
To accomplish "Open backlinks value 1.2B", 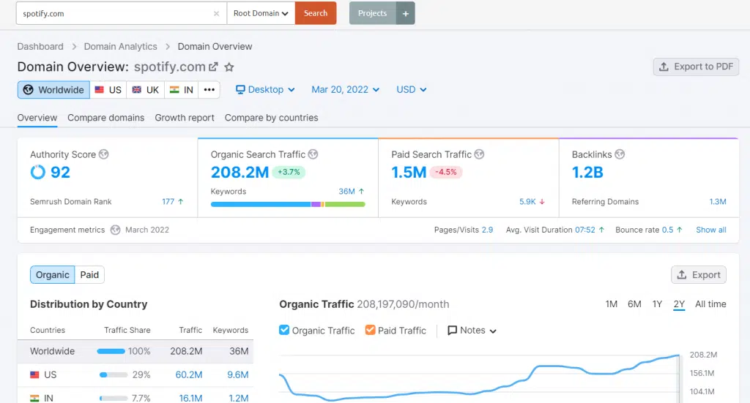I will pos(587,172).
